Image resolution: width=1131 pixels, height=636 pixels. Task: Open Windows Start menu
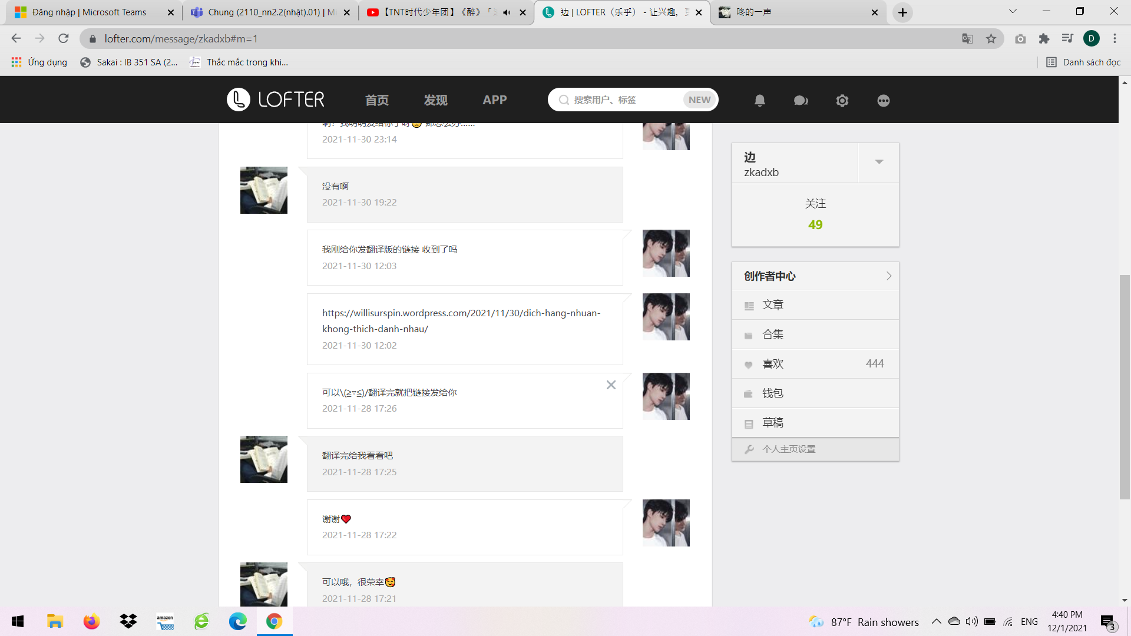point(18,621)
